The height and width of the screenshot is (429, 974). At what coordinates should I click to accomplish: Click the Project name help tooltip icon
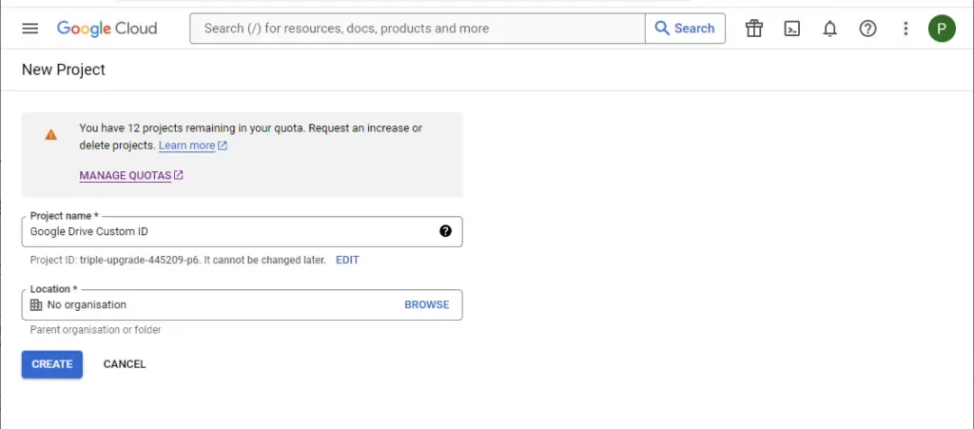tap(445, 231)
